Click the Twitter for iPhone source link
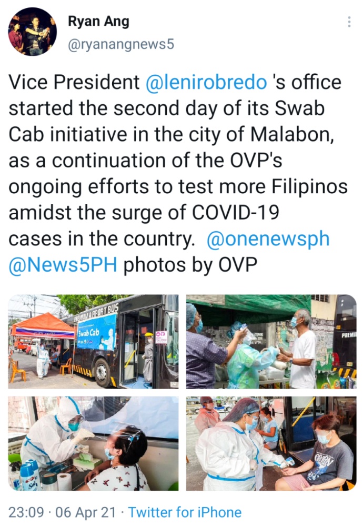Screen dimensions: 363x526 185,512
